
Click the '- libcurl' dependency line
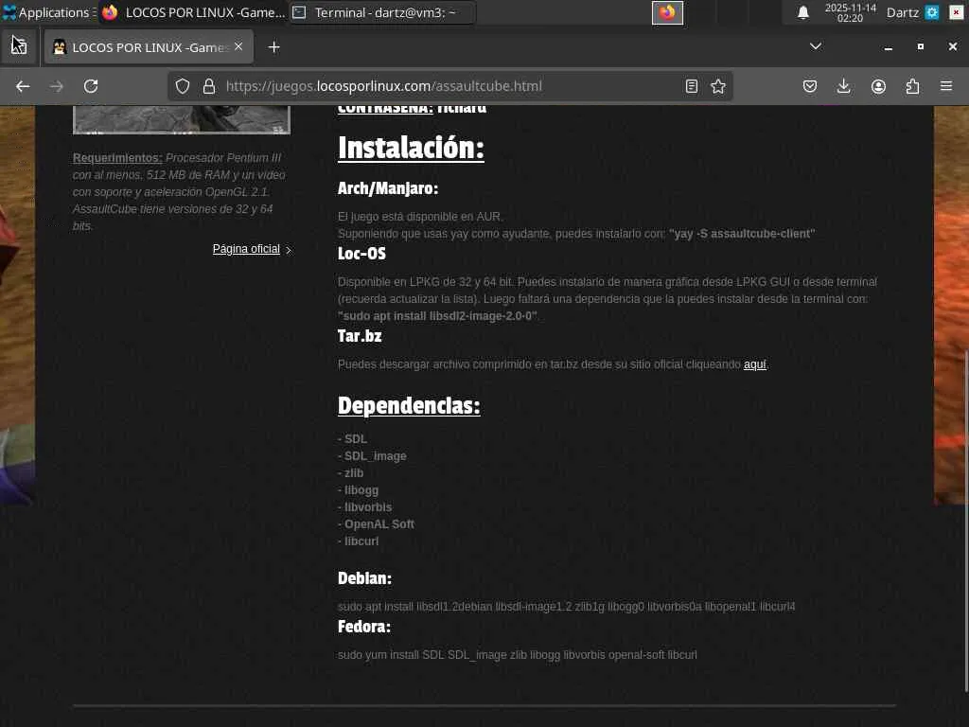(x=358, y=541)
